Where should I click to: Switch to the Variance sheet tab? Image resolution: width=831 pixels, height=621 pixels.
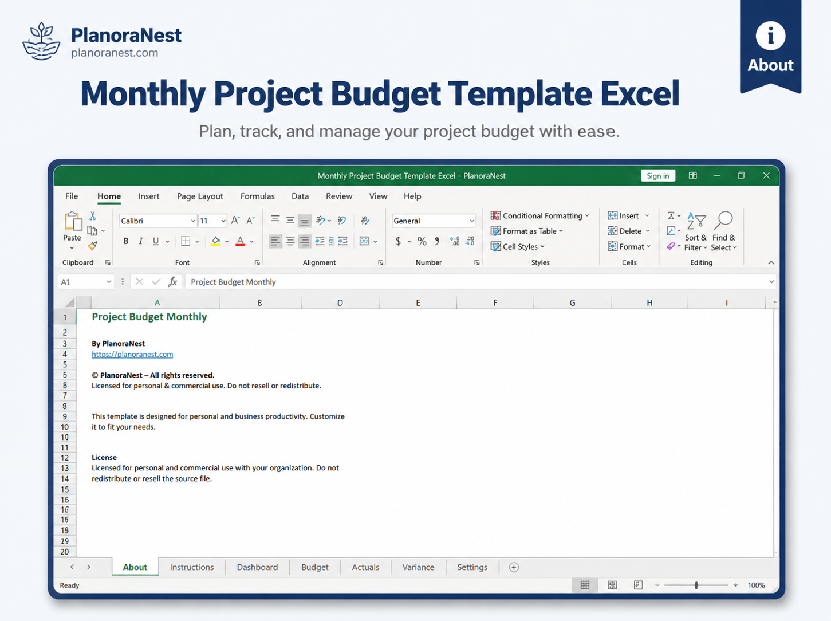coord(418,567)
